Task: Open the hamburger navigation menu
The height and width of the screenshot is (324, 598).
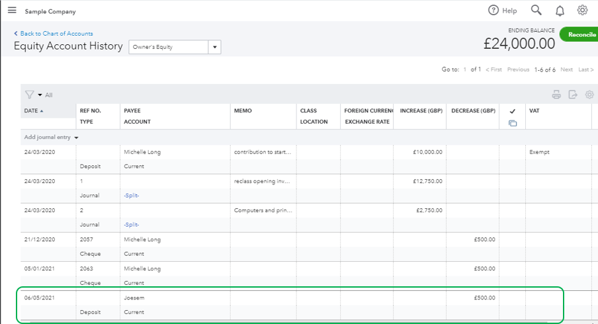Action: pyautogui.click(x=12, y=10)
